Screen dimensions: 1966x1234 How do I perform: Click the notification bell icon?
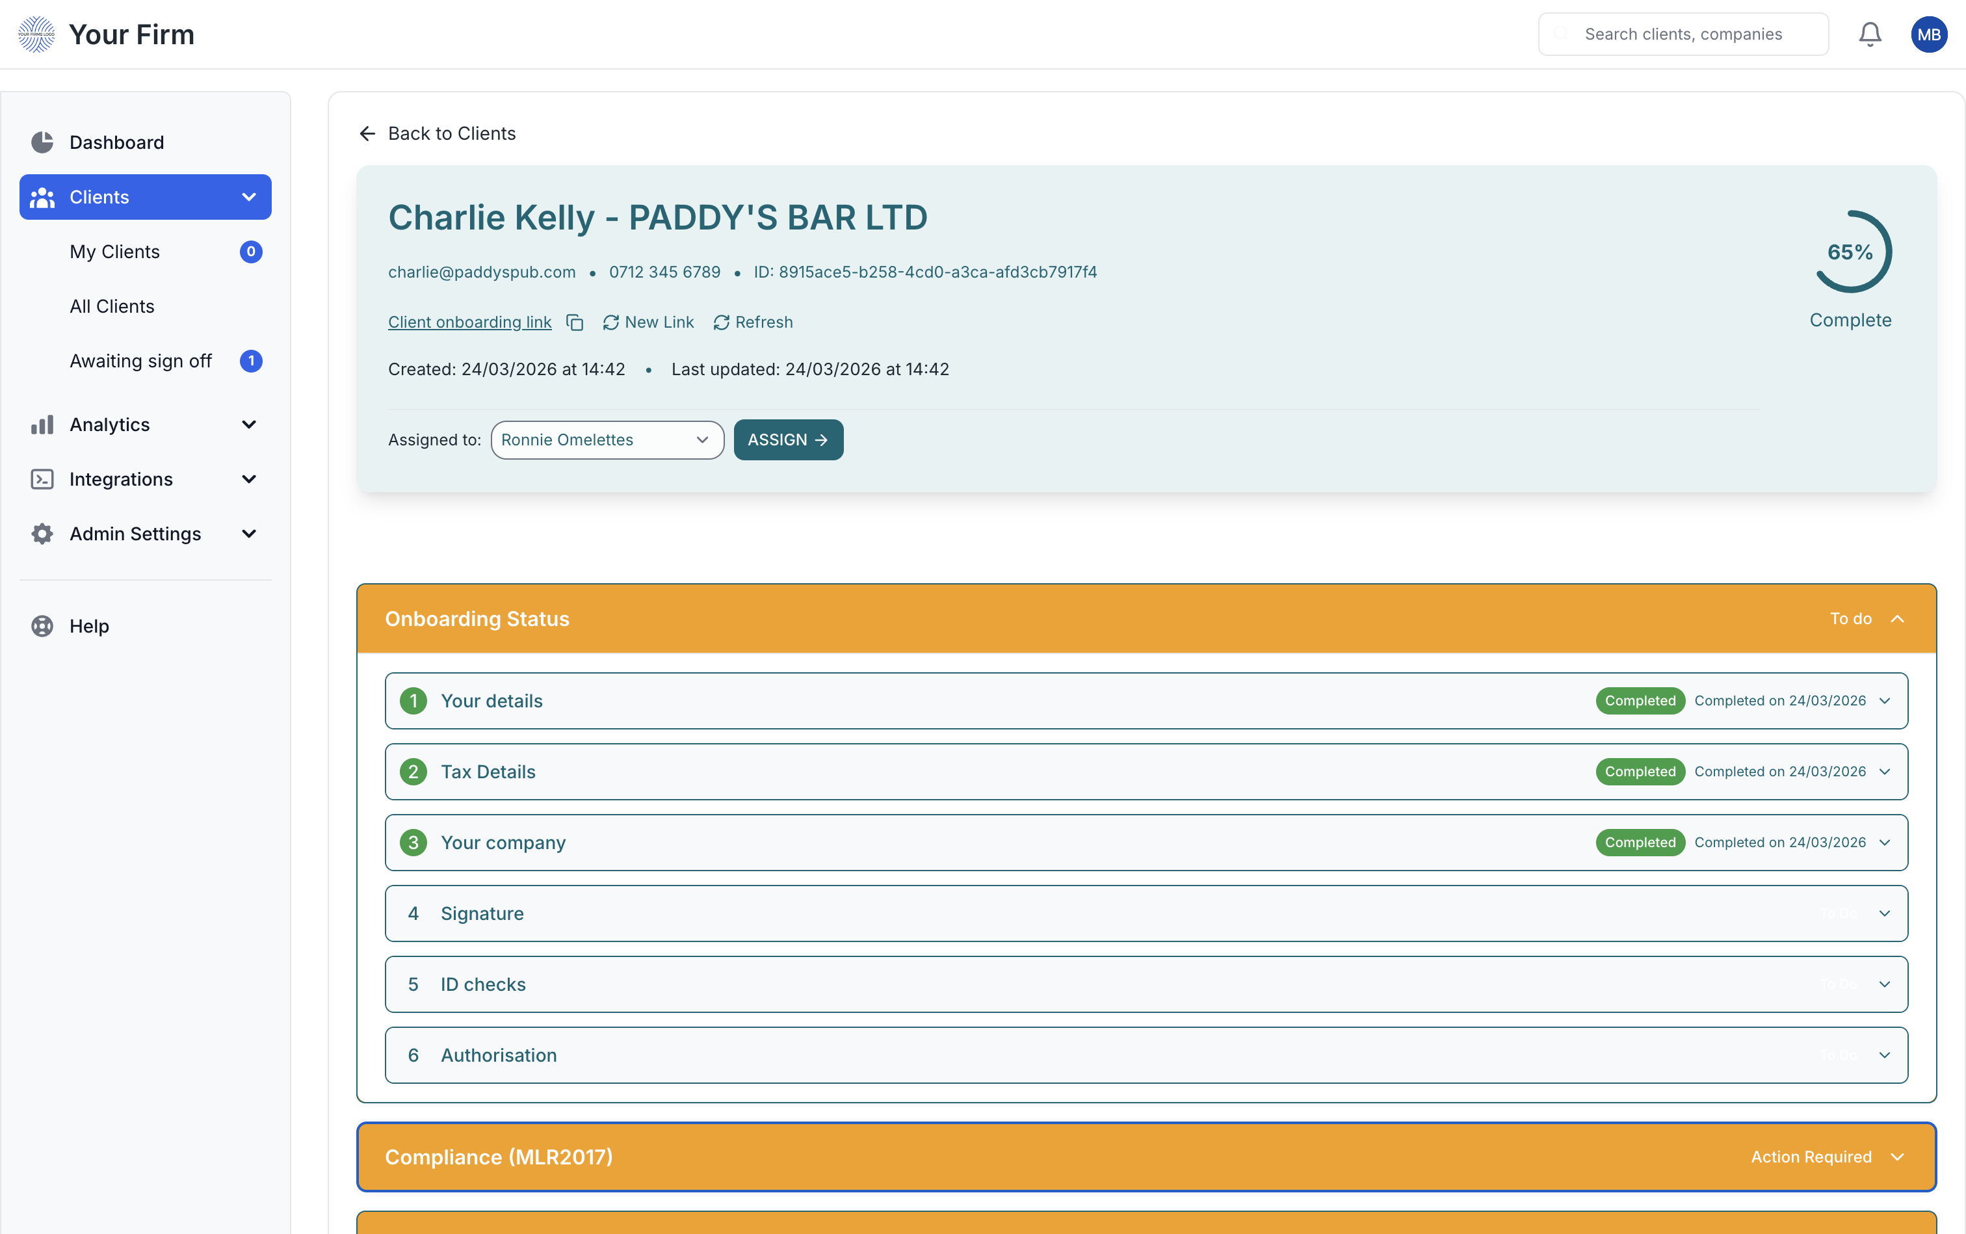click(x=1869, y=34)
